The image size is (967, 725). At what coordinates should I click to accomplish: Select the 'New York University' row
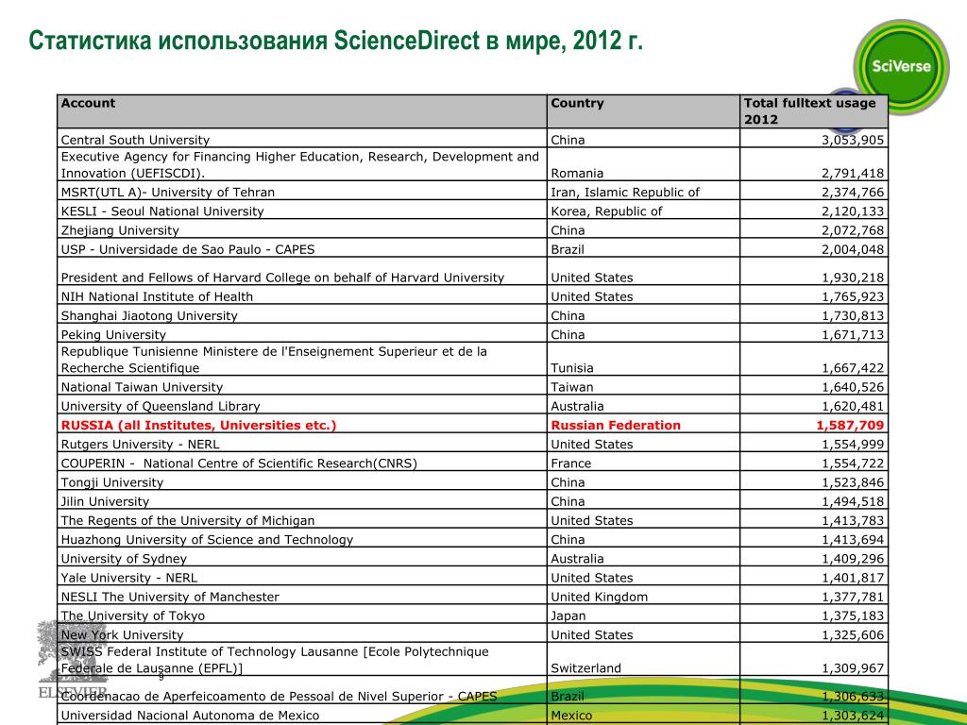(472, 633)
